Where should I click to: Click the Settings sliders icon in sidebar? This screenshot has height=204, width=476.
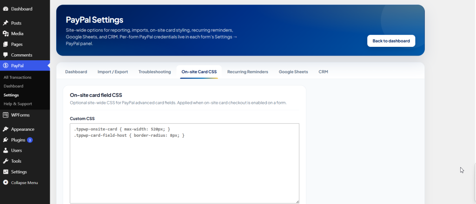[6, 172]
